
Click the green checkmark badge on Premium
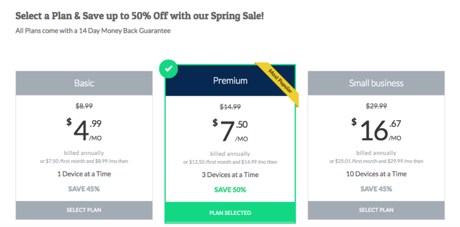click(168, 69)
